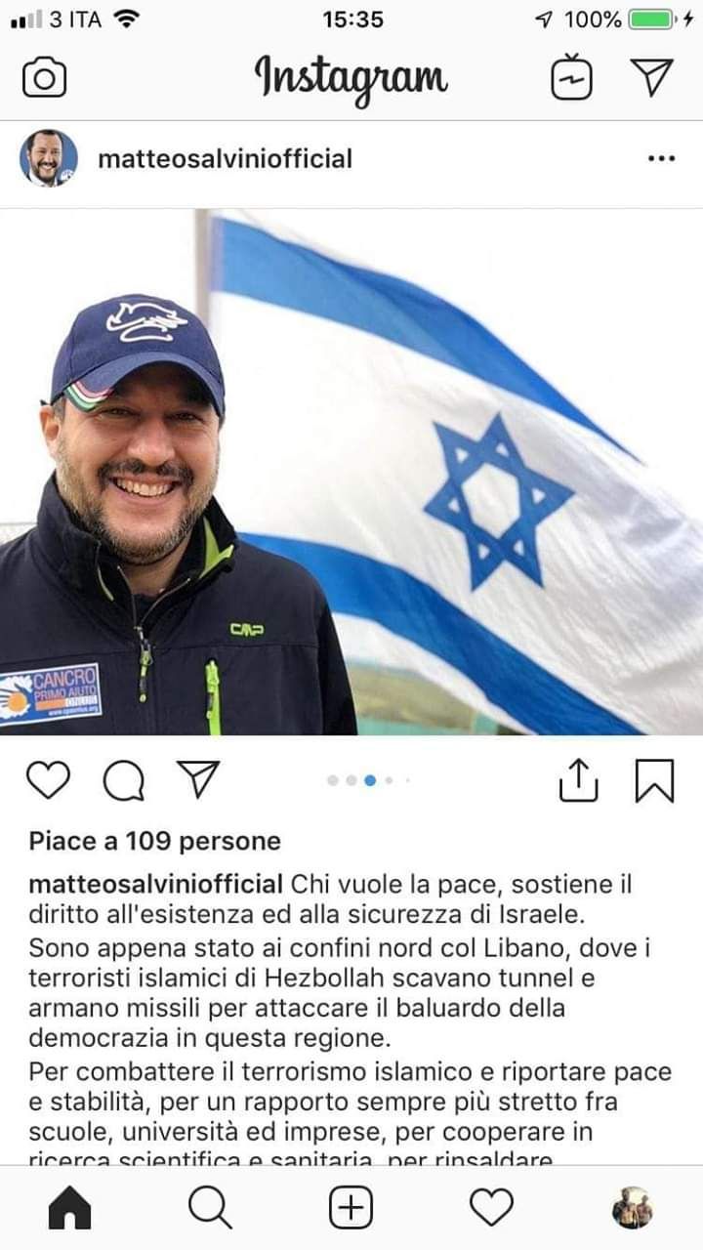Tap the post photo with flag
The image size is (703, 1250).
point(351,472)
